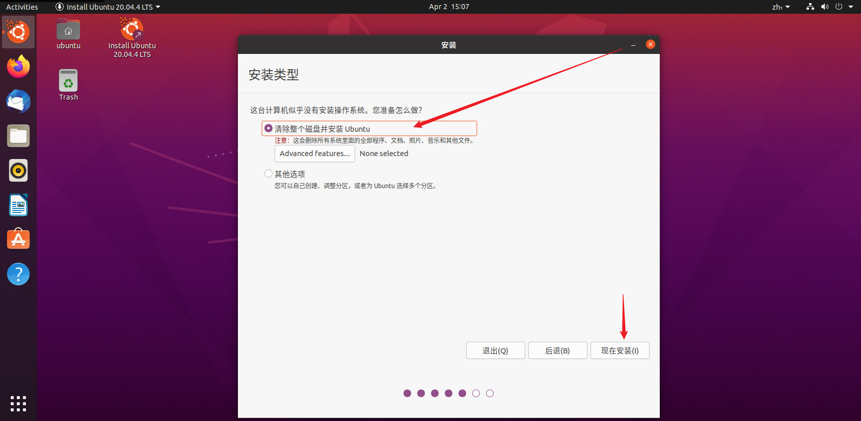Open the Files manager in dock
The width and height of the screenshot is (861, 421).
[x=18, y=136]
